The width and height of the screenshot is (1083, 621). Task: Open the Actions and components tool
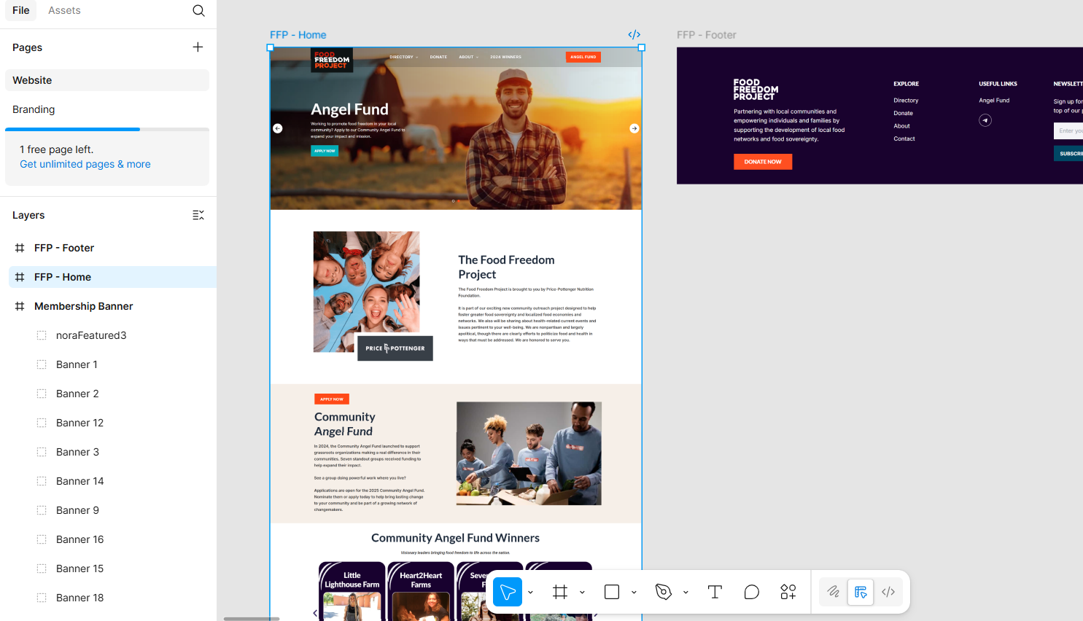(788, 592)
